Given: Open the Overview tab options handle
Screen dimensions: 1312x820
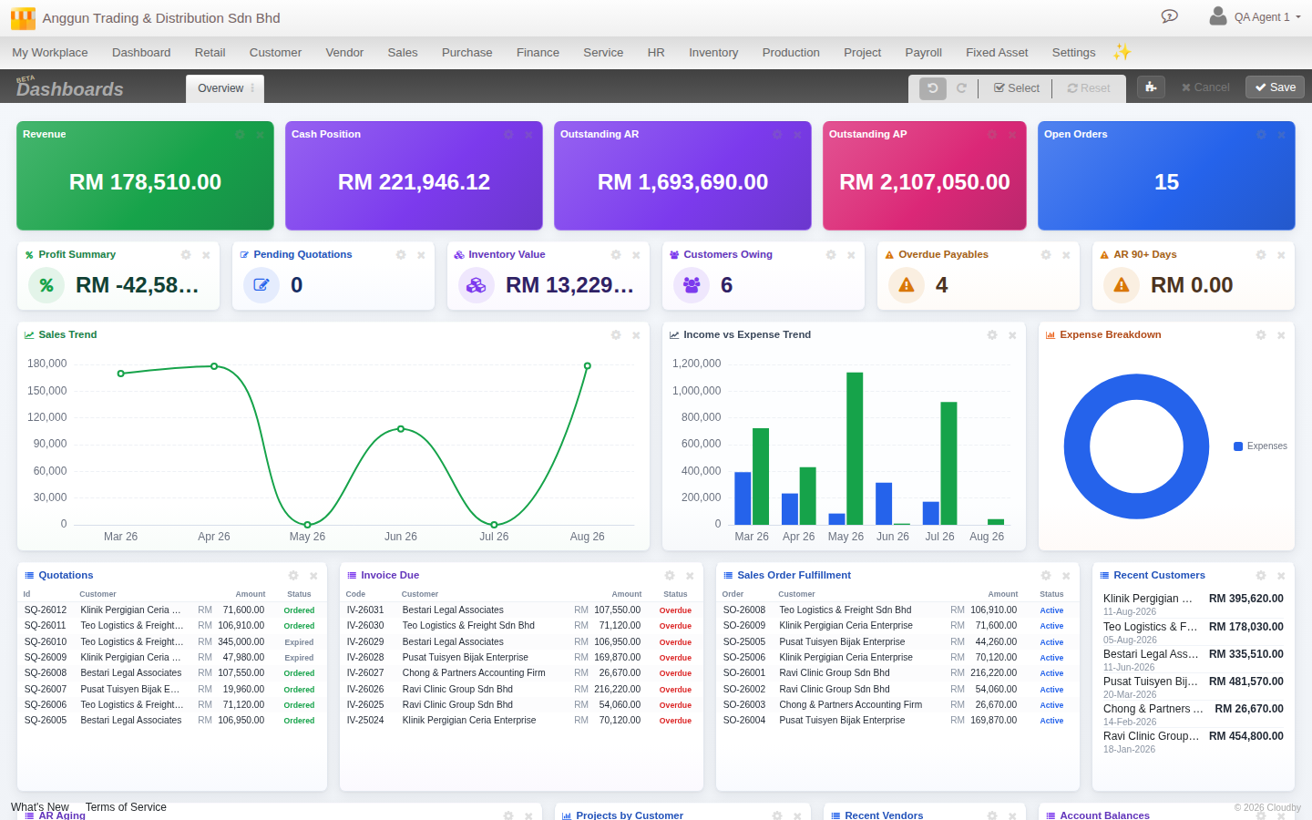Looking at the screenshot, I should [x=252, y=88].
